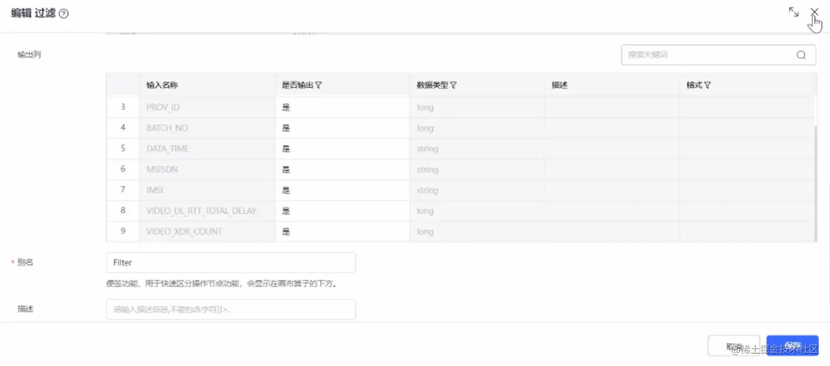Click the 格式 cell of BATCH_NO row
The height and width of the screenshot is (366, 830).
[x=747, y=128]
